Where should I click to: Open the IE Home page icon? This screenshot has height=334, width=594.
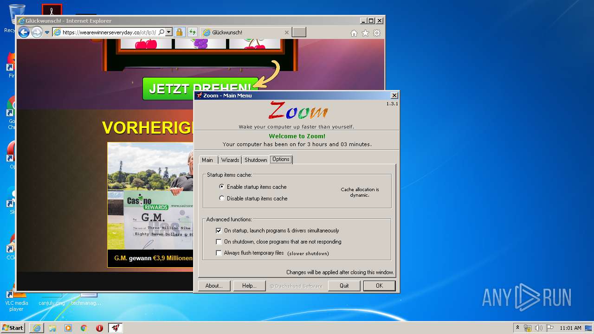pos(354,33)
